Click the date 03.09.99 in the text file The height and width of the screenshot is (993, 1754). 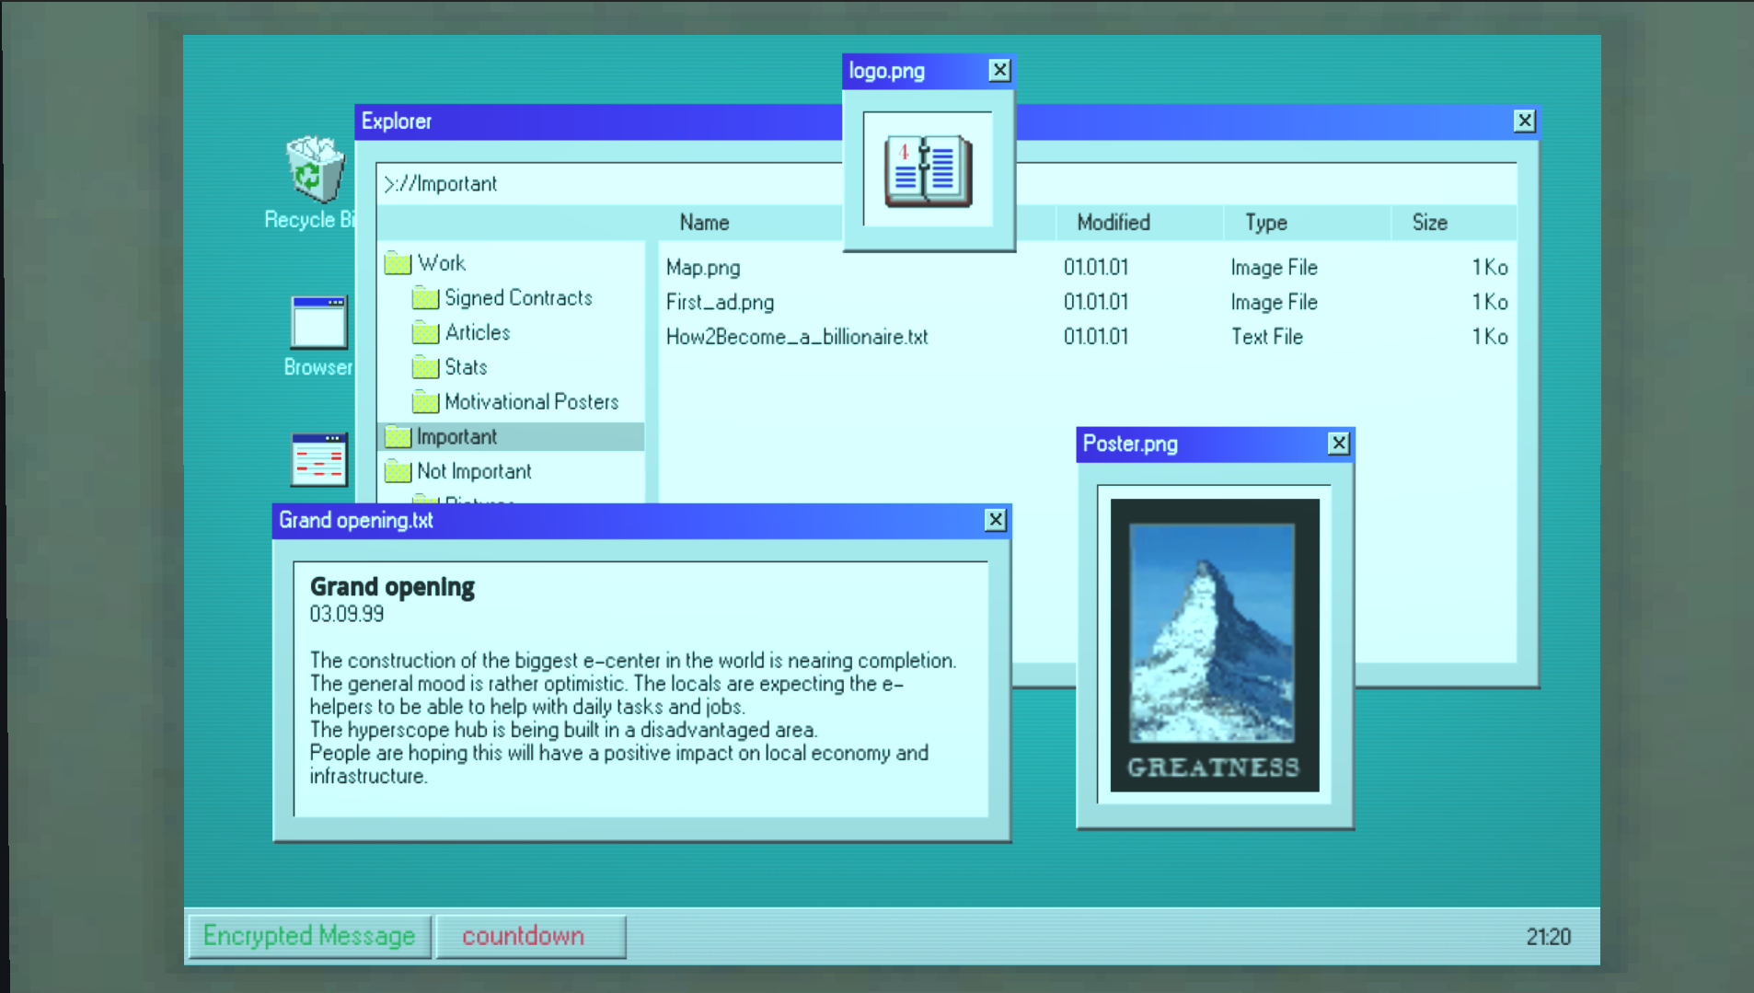point(347,615)
